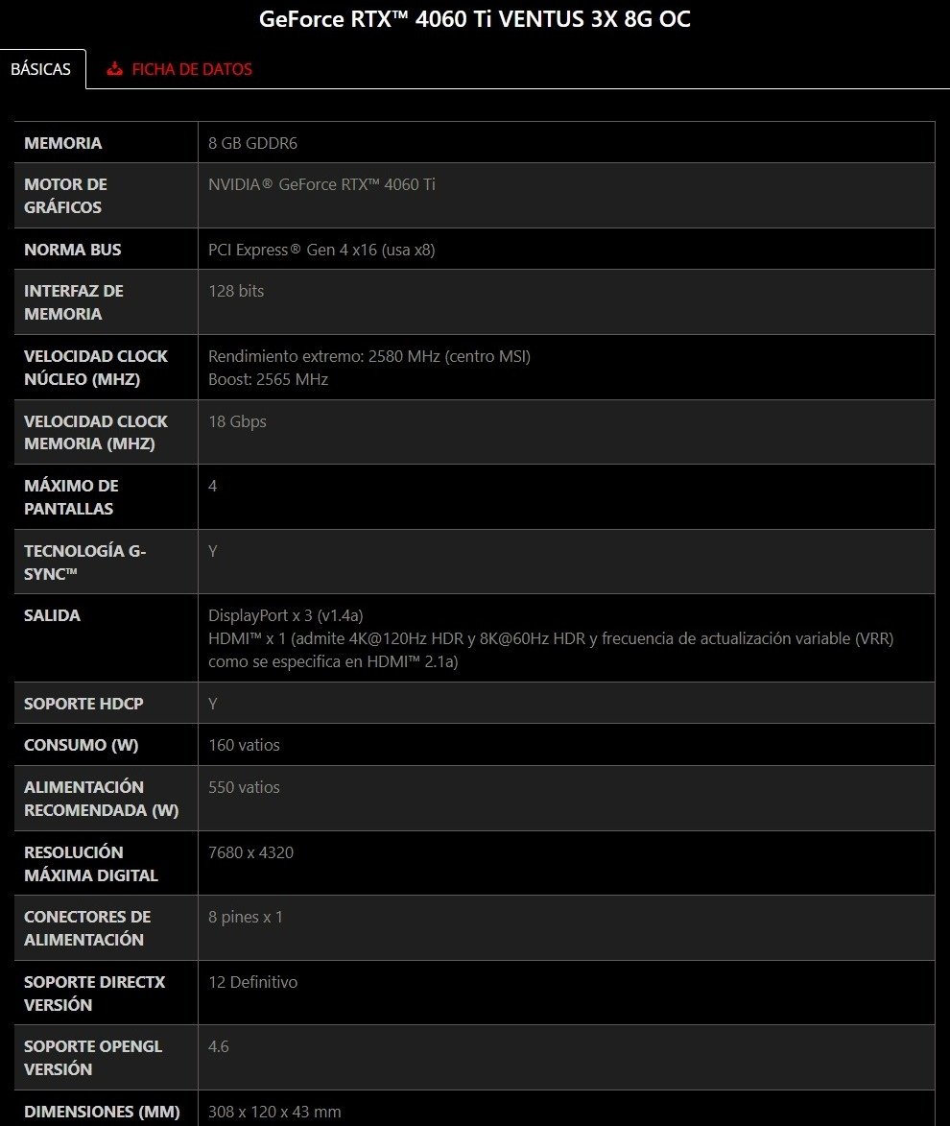Click the TECNOLOGÍA G-SYNC row label
950x1126 pixels.
pos(84,562)
